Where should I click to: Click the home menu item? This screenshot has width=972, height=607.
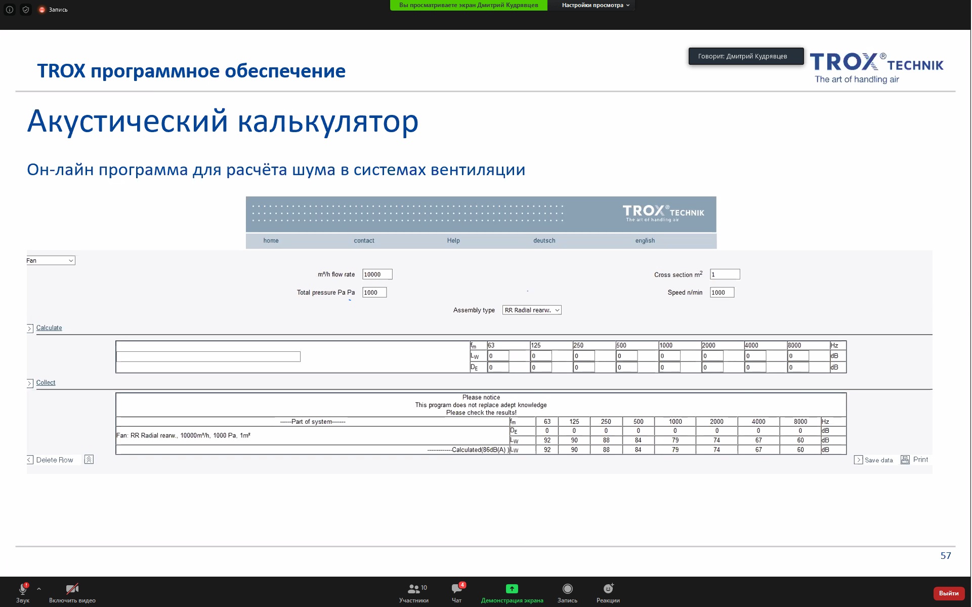(271, 240)
